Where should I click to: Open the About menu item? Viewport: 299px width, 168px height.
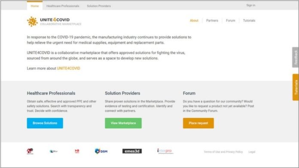(x=194, y=21)
